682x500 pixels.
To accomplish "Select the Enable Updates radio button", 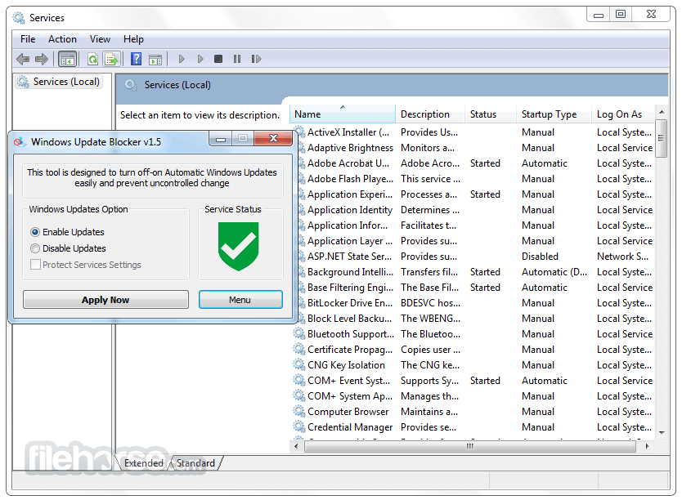I will point(35,232).
